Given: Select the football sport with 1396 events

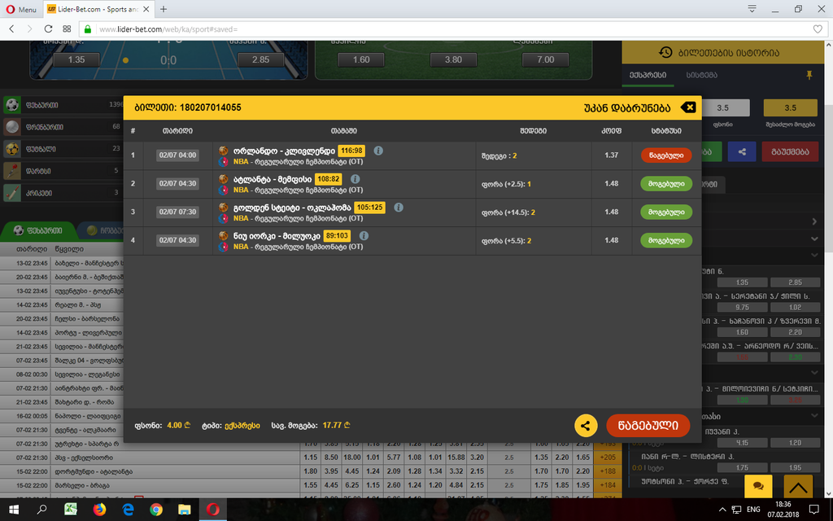Looking at the screenshot, I should (x=63, y=105).
